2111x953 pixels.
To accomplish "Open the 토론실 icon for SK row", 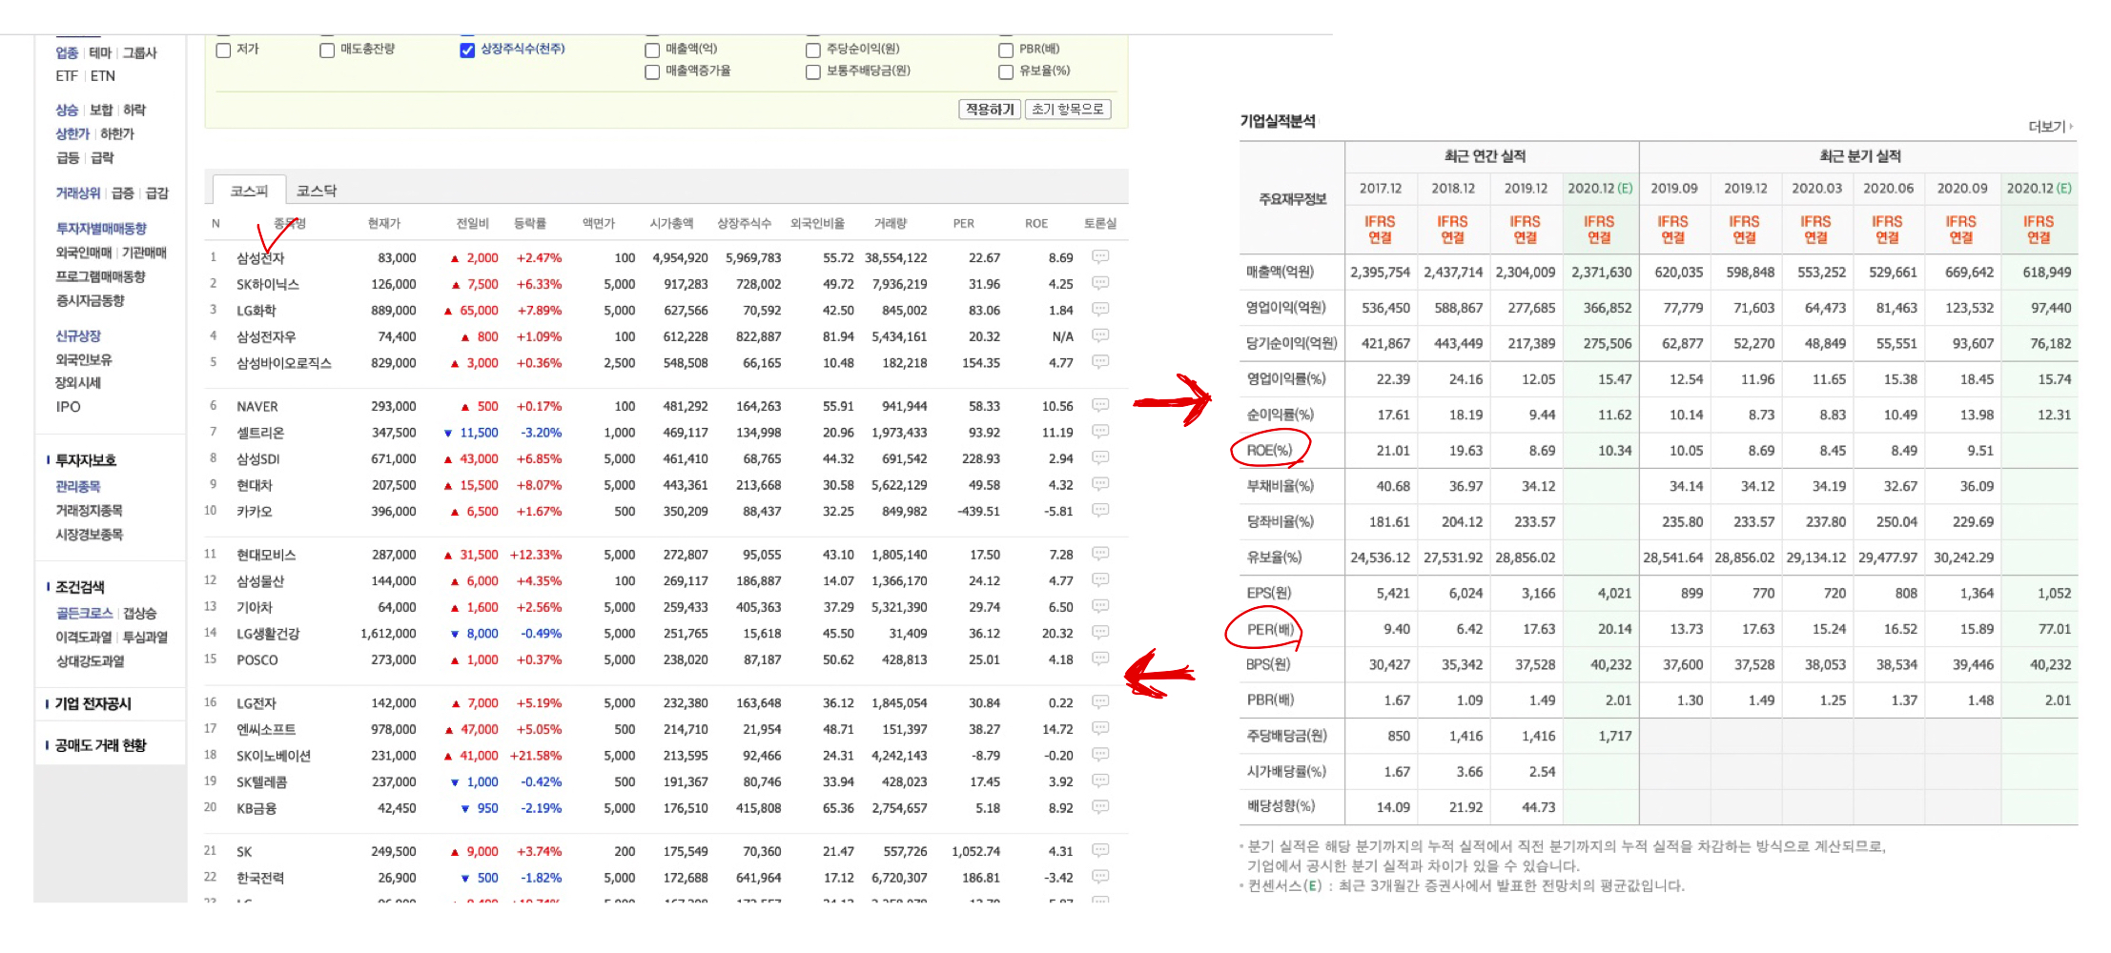I will click(x=1099, y=850).
